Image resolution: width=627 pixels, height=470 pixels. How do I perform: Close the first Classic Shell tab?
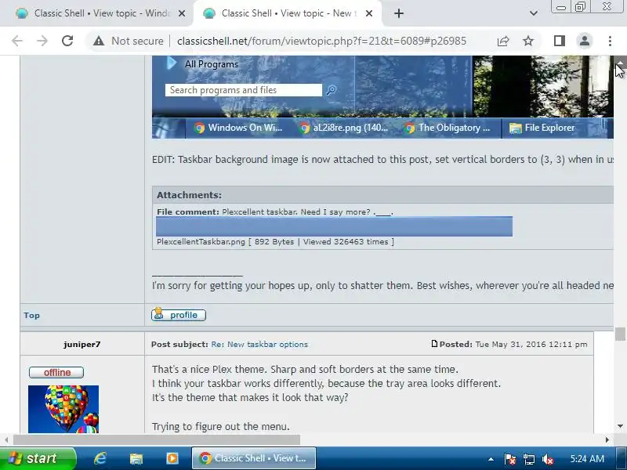click(x=182, y=13)
